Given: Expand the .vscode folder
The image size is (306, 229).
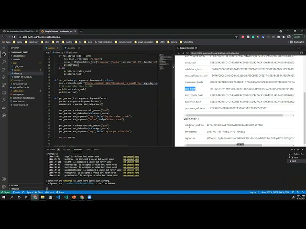Looking at the screenshot, I should [x=16, y=59].
